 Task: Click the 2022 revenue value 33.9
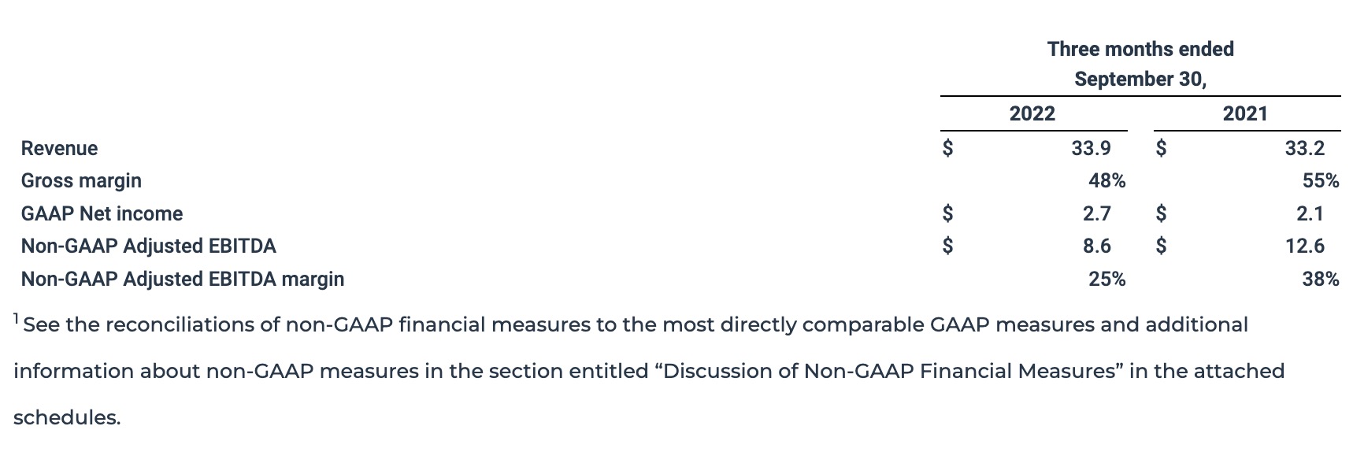pyautogui.click(x=1091, y=148)
